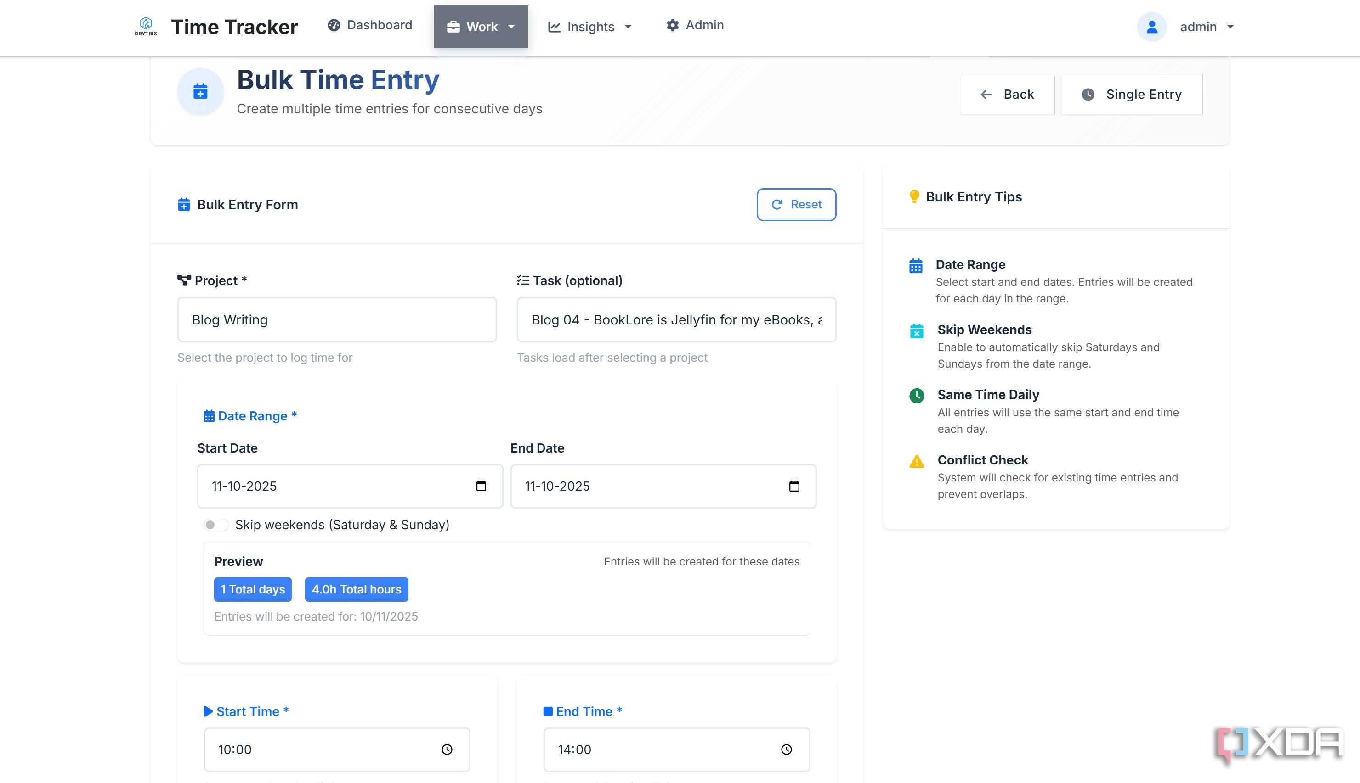Image resolution: width=1360 pixels, height=783 pixels.
Task: Switch to Single Entry button
Action: pyautogui.click(x=1132, y=95)
